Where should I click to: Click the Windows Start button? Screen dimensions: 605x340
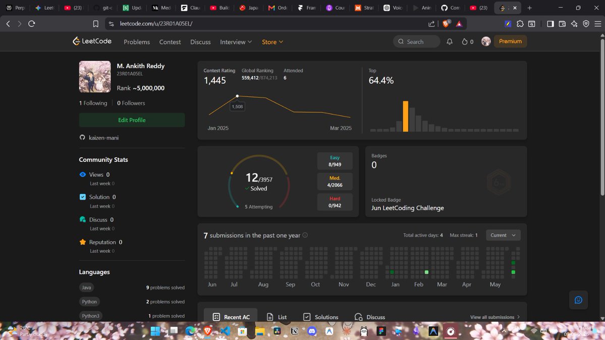[x=155, y=331]
